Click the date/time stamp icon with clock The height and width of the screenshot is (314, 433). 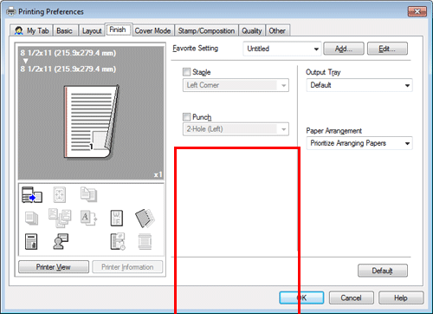point(118,241)
